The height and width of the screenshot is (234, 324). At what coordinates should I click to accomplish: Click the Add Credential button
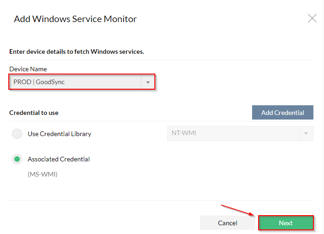point(283,112)
